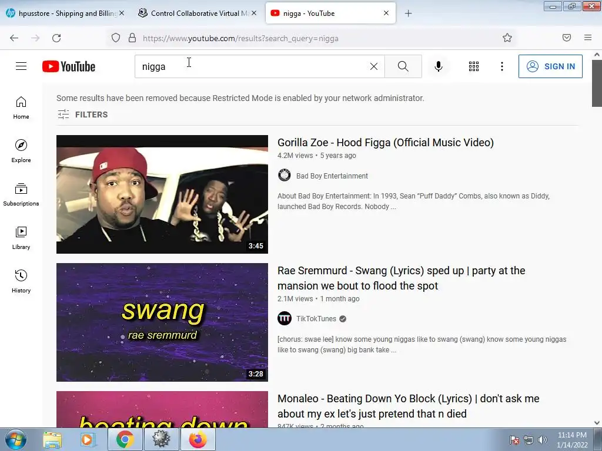The image size is (602, 451).
Task: Open the swang rae sremmurd thumbnail
Action: [162, 322]
